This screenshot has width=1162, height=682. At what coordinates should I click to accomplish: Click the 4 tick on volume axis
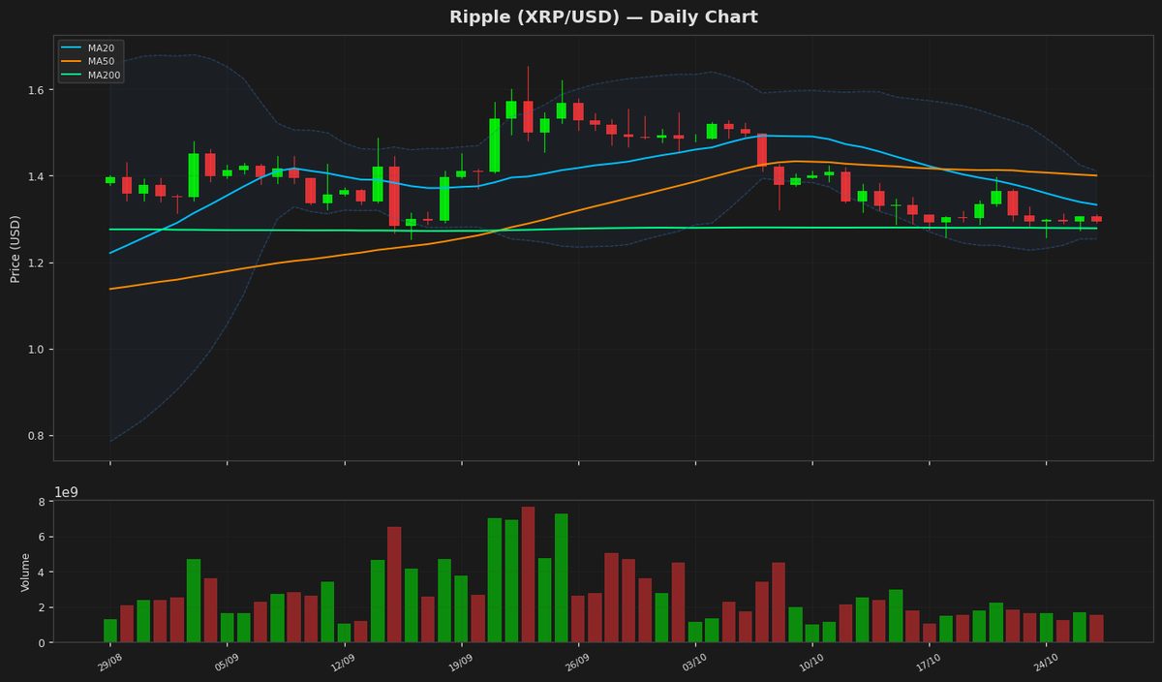42,572
